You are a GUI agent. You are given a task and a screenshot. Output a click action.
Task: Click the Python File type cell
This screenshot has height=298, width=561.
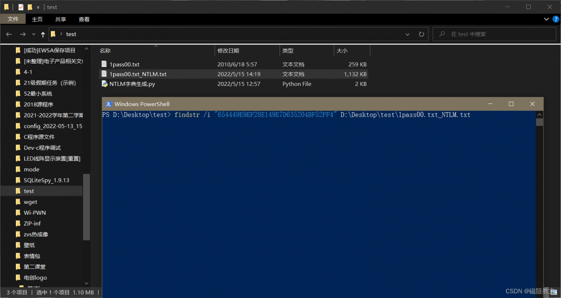pos(297,84)
